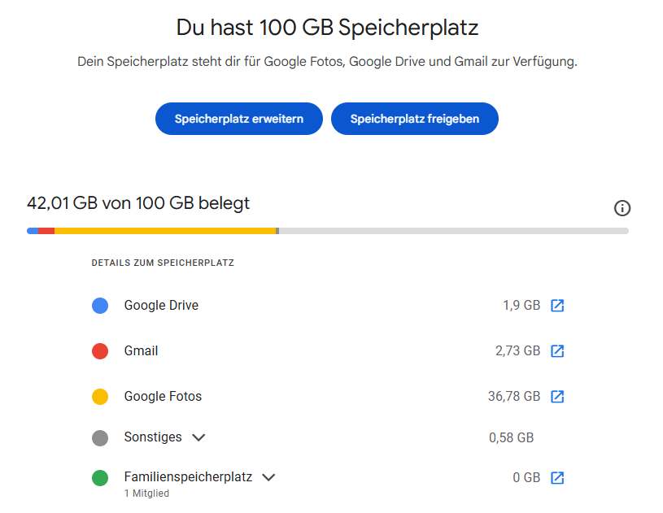The width and height of the screenshot is (663, 513).
Task: Click the Gmail storage label
Action: tap(141, 351)
